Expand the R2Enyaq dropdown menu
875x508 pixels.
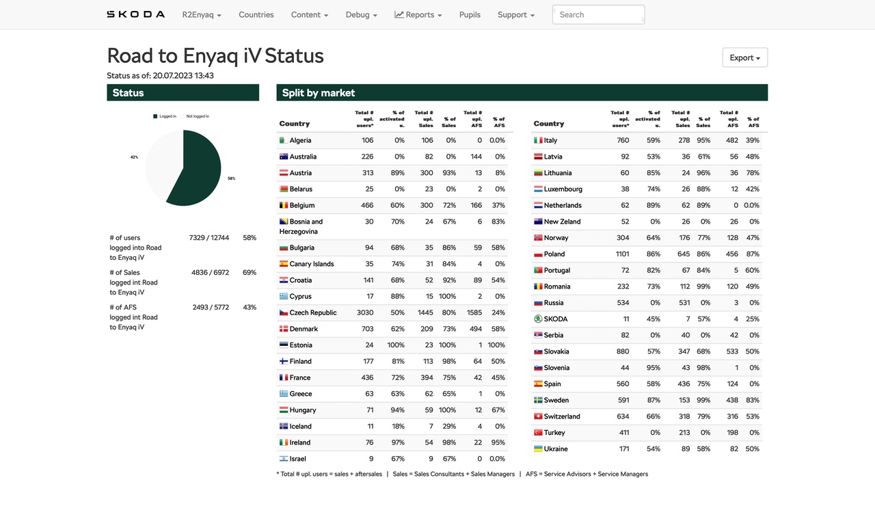202,14
